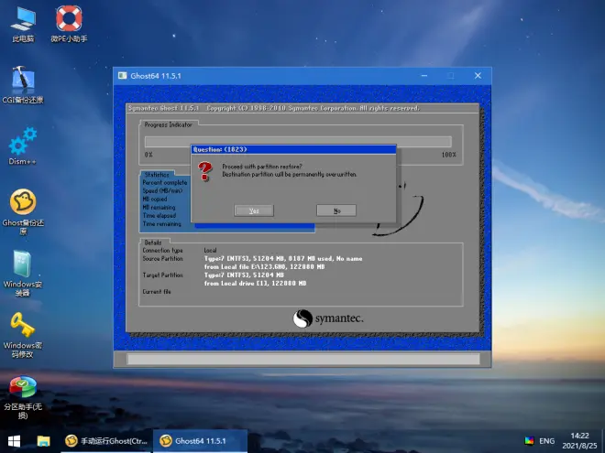The image size is (605, 453).
Task: Click the colorful tray icon beside ENG
Action: (x=530, y=441)
